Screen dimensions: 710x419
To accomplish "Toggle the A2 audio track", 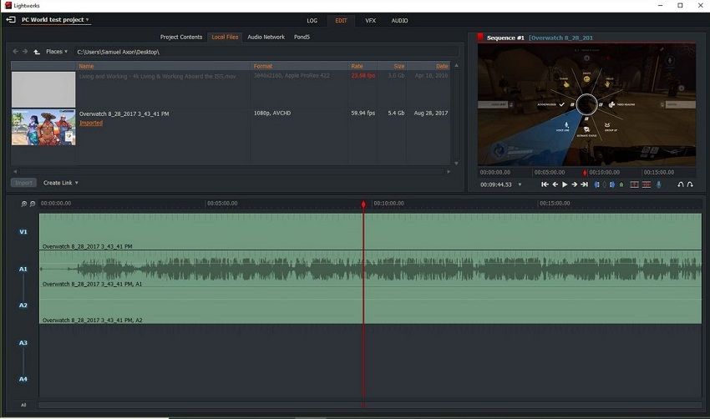I will (x=23, y=305).
